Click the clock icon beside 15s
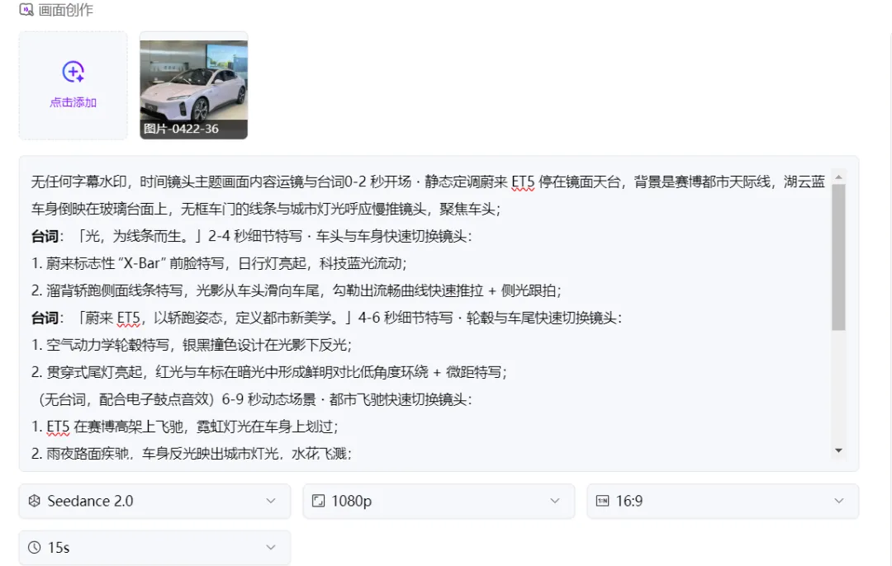This screenshot has width=892, height=566. (34, 547)
